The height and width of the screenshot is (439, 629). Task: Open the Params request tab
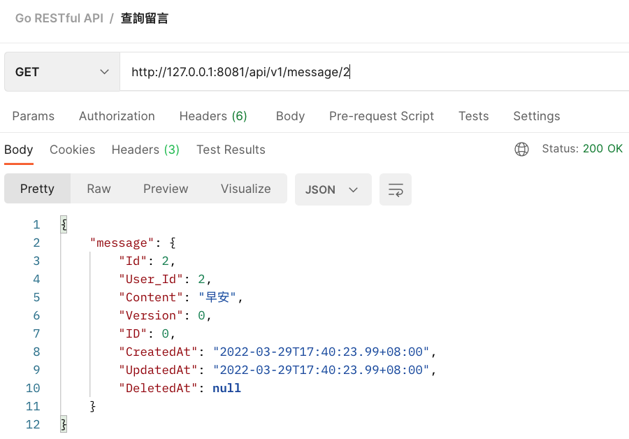[x=34, y=116]
